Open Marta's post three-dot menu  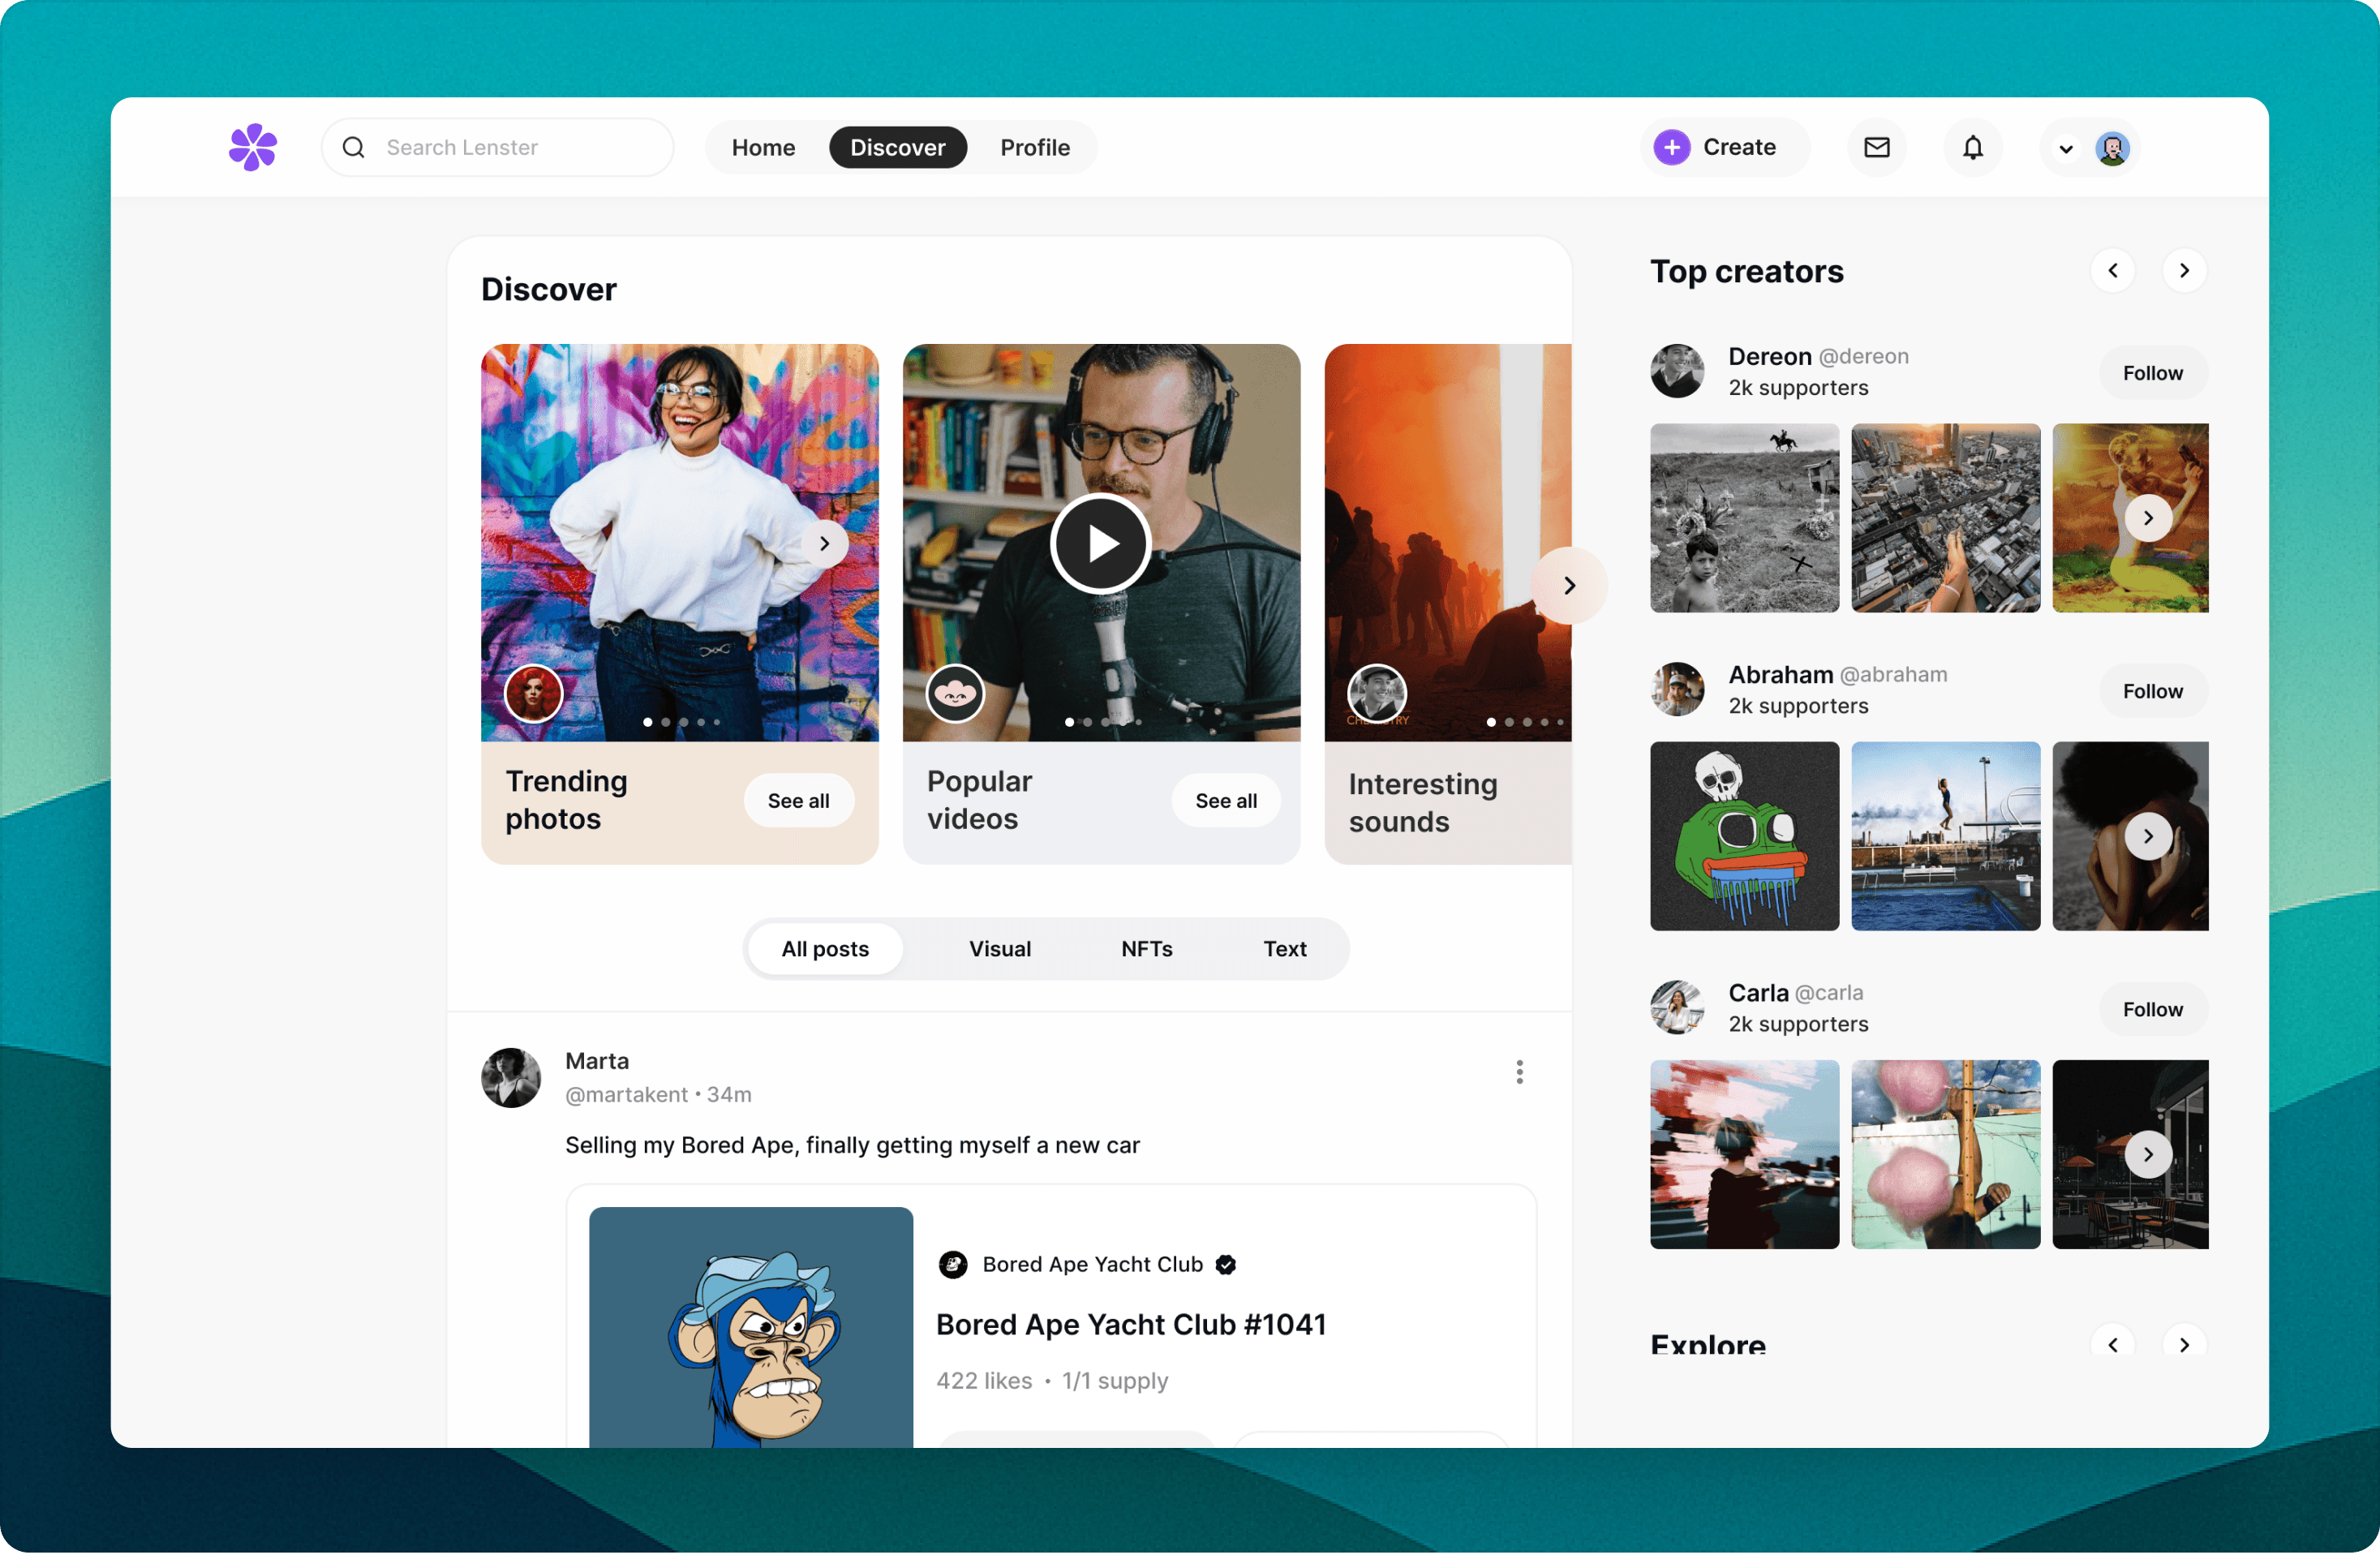point(1519,1072)
